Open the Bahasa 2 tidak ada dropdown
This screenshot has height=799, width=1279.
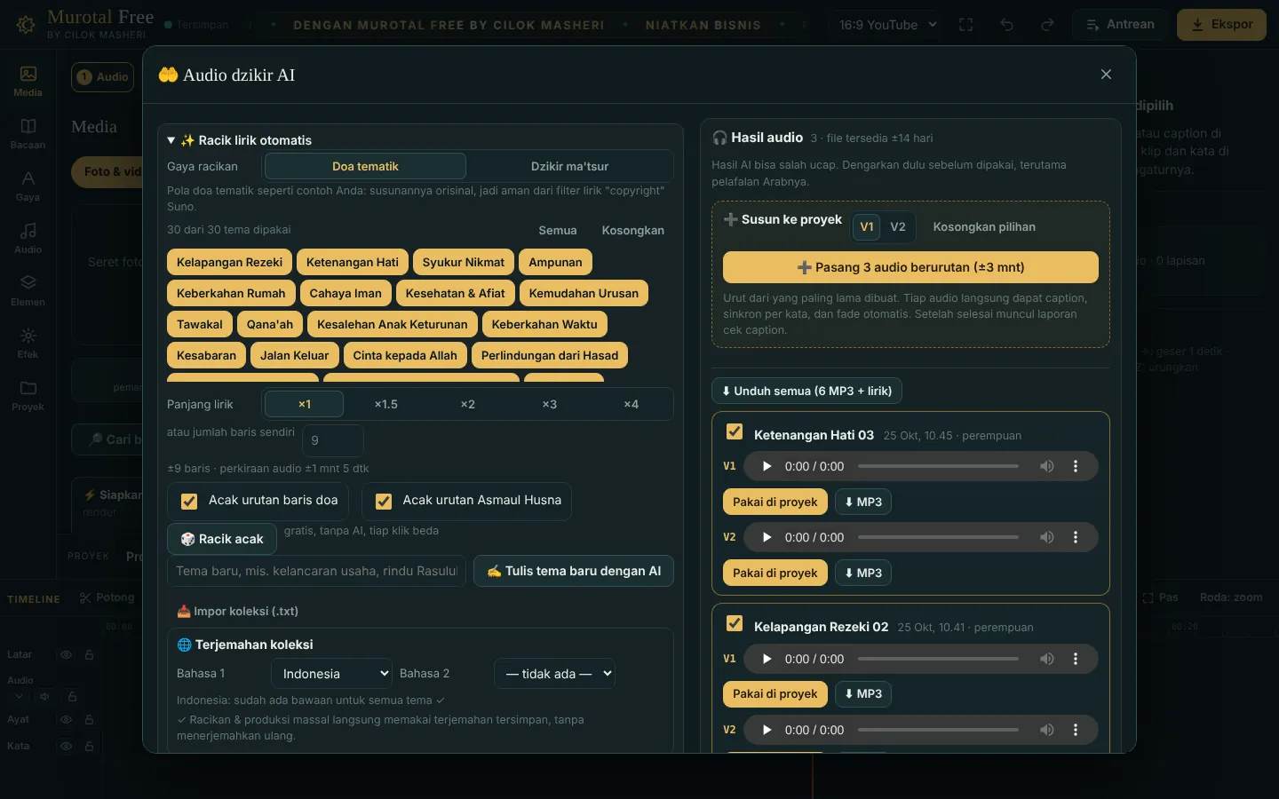click(554, 674)
